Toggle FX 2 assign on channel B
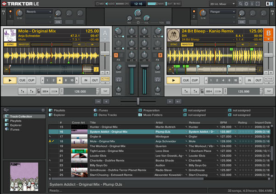 (160, 55)
